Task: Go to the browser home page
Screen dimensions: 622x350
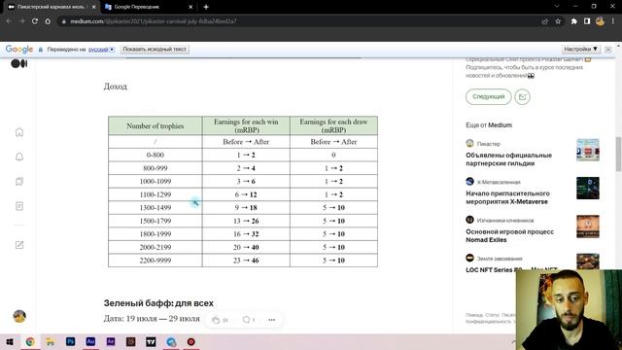Action: (48, 21)
